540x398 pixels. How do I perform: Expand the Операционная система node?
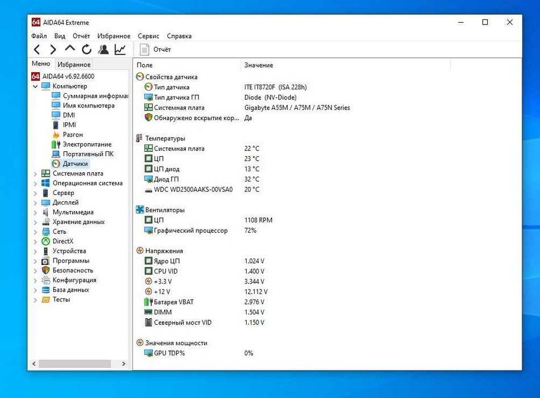[35, 183]
